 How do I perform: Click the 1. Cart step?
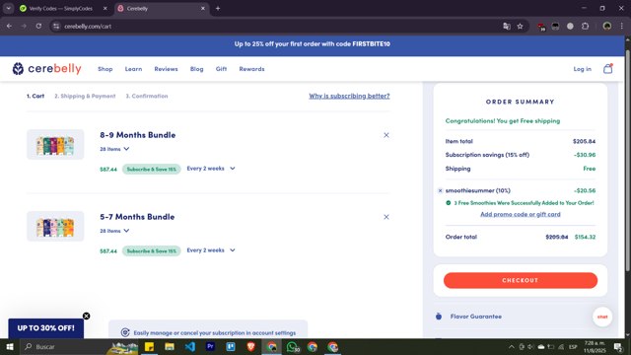(x=35, y=96)
